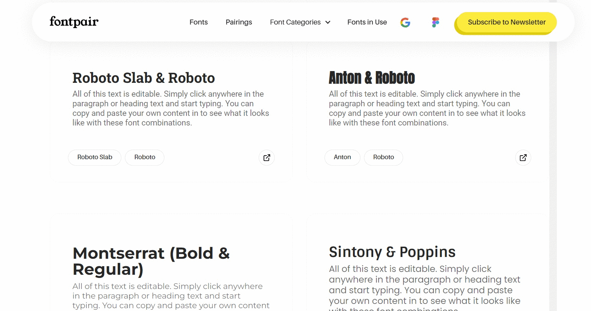Expand the Font Categories dropdown

[x=300, y=22]
